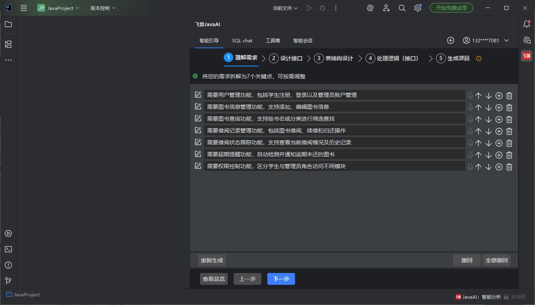Open the 当前文件 run configuration dropdown
Screen dimensions: 535x305
[x=286, y=8]
